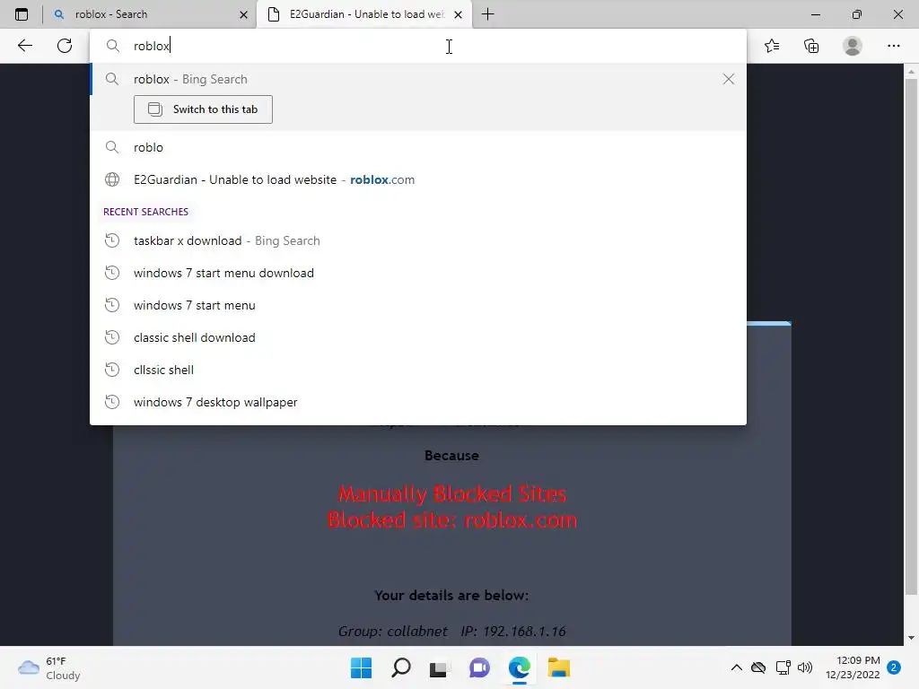Click the globe icon beside E2Guardian suggestion
This screenshot has height=689, width=919.
(x=112, y=179)
